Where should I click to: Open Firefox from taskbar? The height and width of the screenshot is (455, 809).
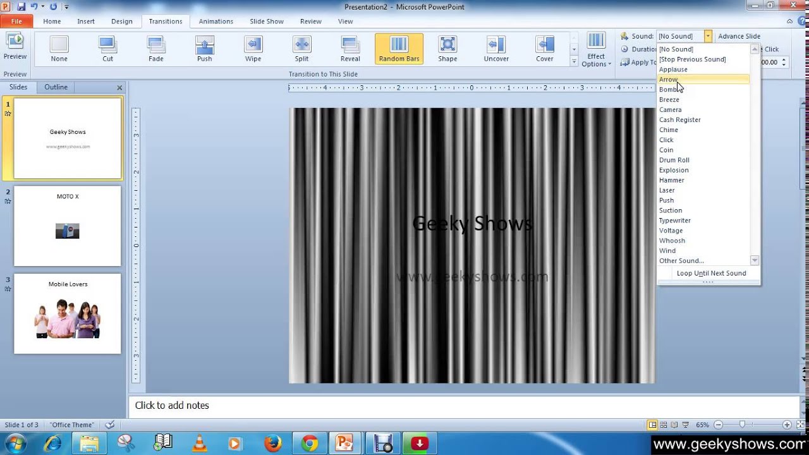pos(273,444)
